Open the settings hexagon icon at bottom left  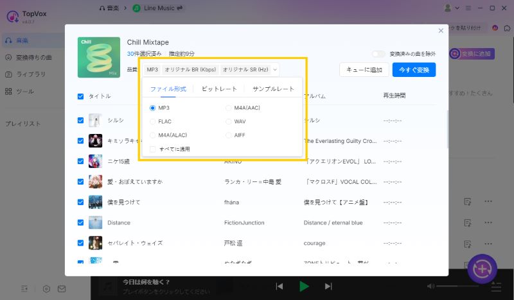pos(46,289)
